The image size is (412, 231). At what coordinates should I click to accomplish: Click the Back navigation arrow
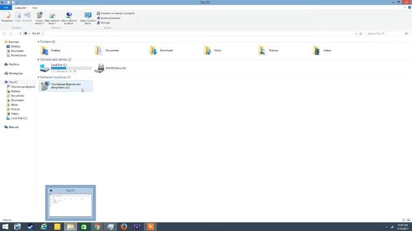tap(5, 33)
